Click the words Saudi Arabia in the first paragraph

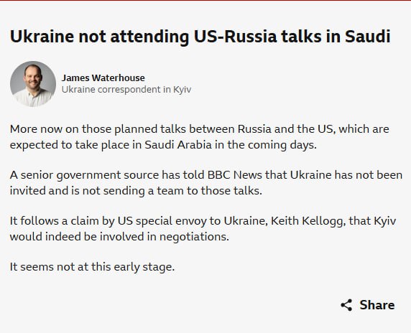click(x=178, y=145)
